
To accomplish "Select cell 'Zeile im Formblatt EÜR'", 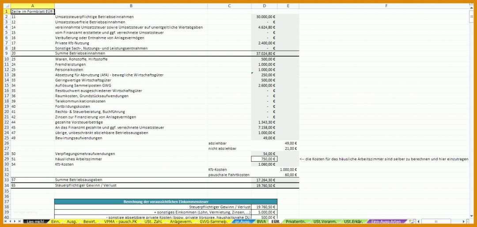I will point(33,11).
